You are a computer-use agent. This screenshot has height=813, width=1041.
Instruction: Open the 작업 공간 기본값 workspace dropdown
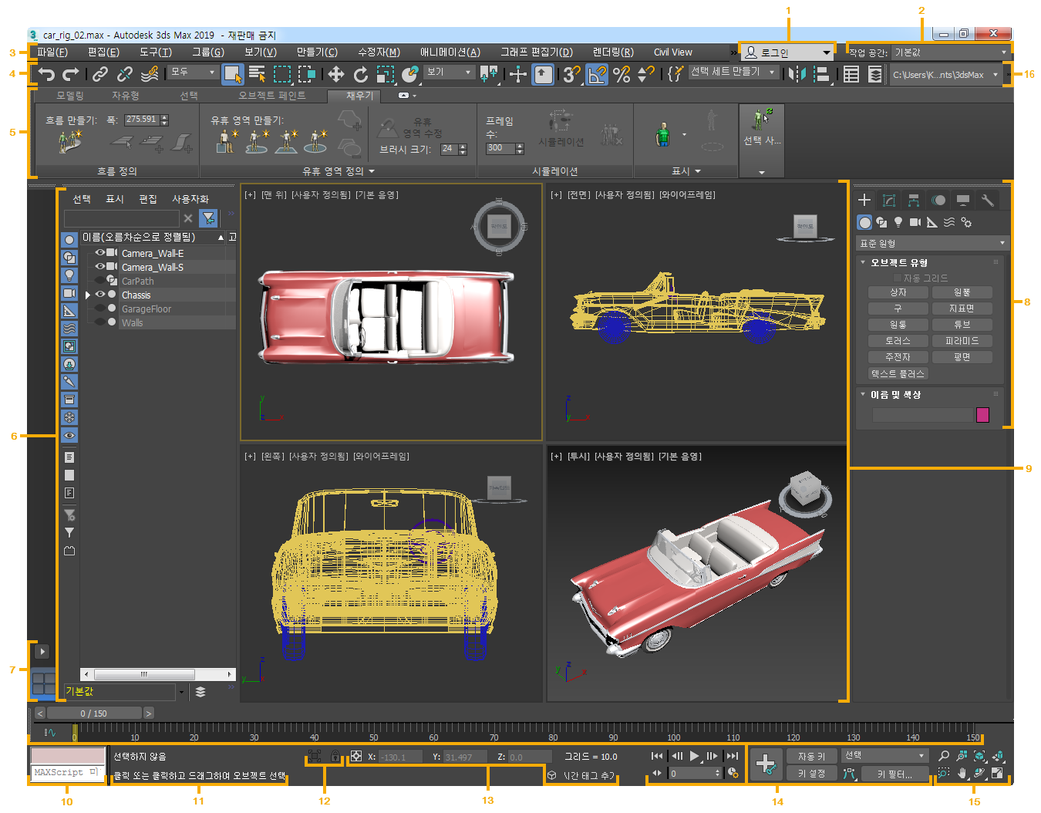[950, 52]
